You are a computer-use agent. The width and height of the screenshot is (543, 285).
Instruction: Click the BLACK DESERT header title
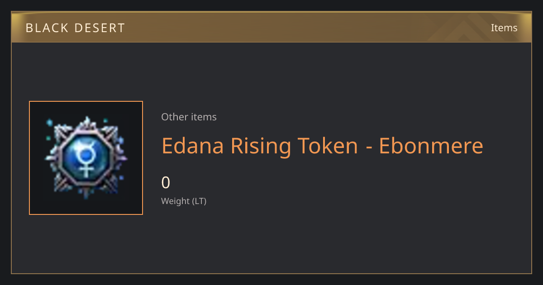pos(75,28)
